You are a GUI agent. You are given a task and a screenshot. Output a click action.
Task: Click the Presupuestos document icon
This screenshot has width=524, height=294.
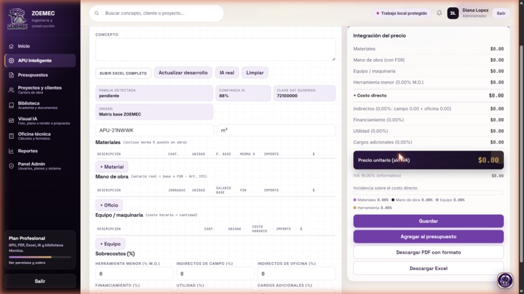(11, 75)
